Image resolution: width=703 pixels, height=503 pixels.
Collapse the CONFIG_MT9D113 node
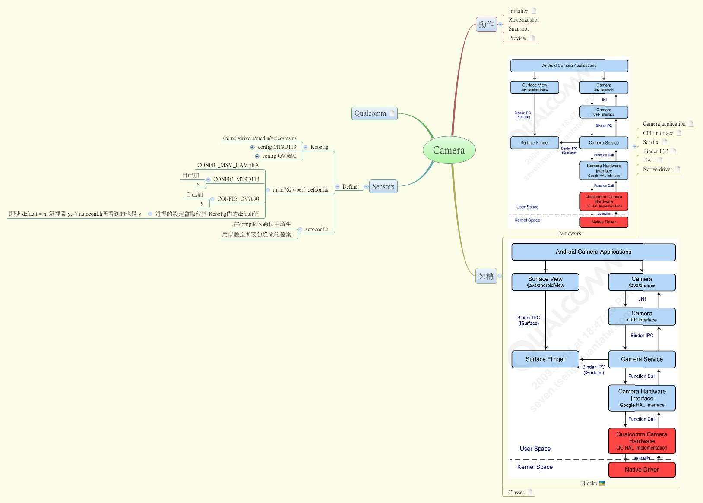[x=208, y=179]
